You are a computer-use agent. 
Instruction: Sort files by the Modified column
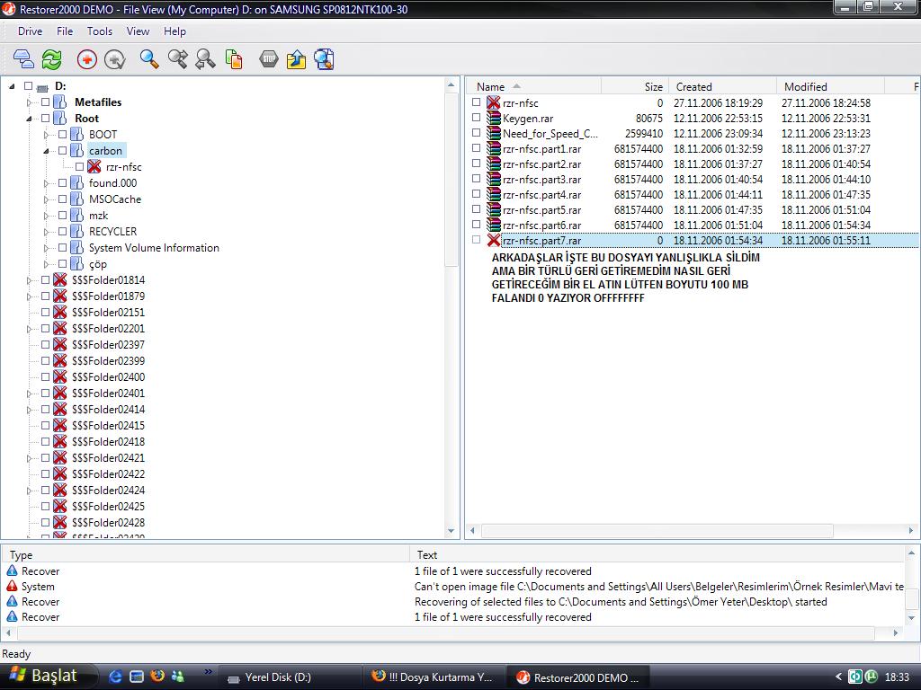click(x=830, y=86)
